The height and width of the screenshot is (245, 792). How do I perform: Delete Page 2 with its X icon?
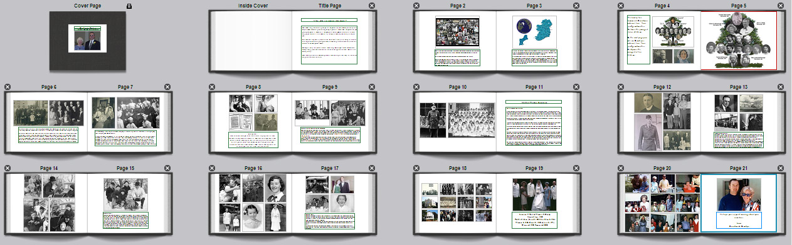(x=416, y=6)
